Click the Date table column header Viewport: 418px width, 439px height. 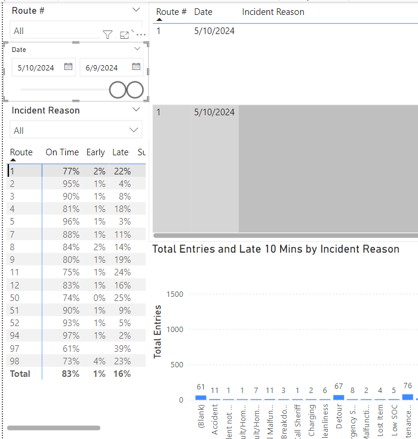point(203,12)
